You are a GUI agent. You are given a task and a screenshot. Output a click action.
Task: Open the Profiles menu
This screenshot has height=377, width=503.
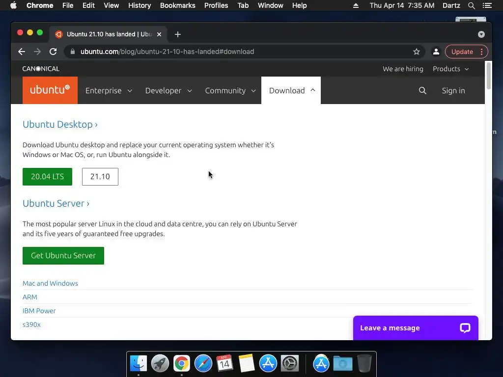click(216, 5)
